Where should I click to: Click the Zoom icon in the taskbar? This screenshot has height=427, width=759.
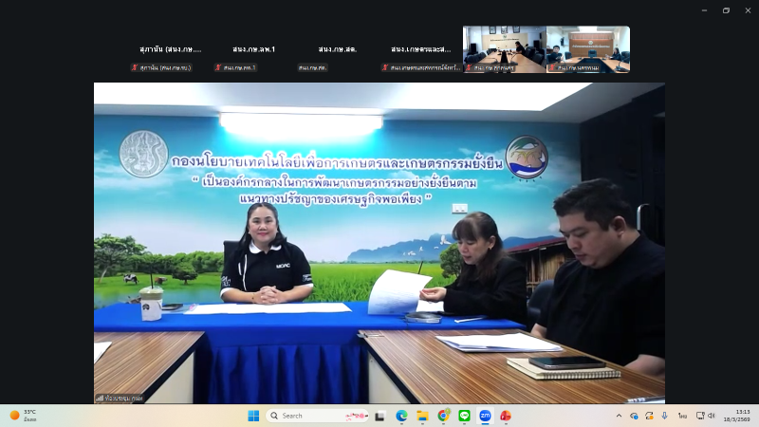[x=485, y=416]
